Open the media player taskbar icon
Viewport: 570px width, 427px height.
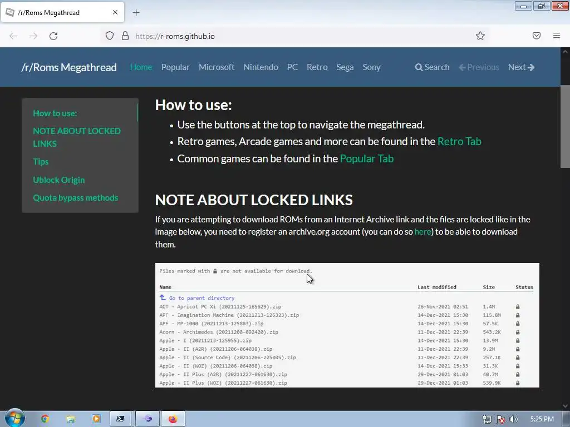tap(96, 419)
